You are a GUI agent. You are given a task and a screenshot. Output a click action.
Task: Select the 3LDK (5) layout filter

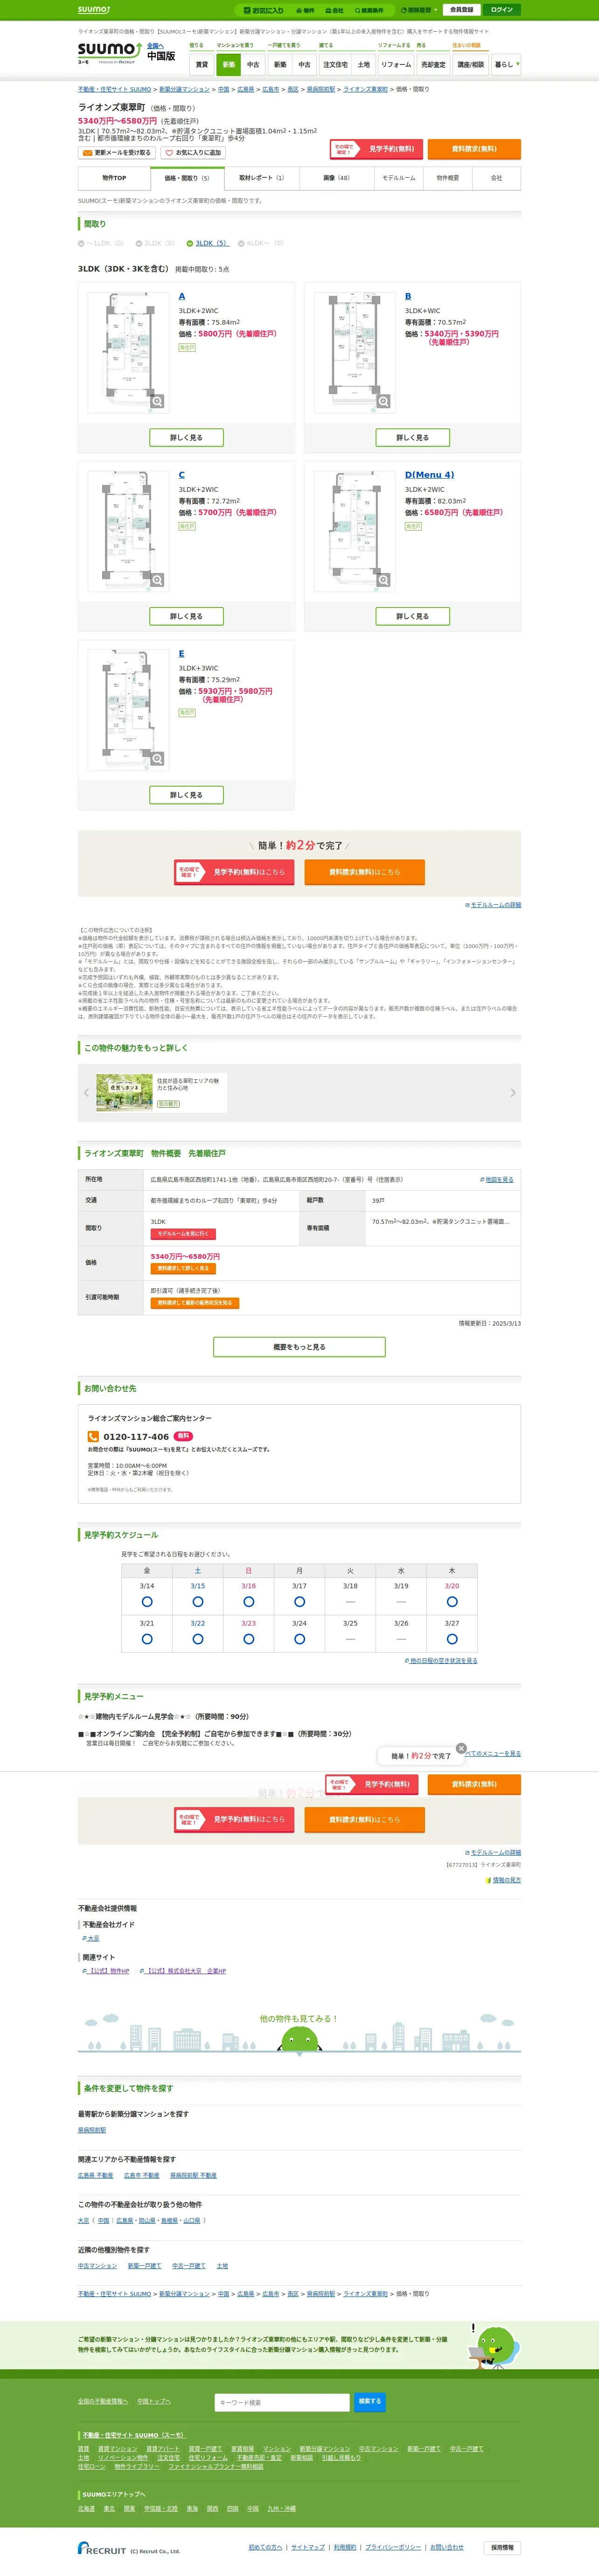[x=207, y=243]
